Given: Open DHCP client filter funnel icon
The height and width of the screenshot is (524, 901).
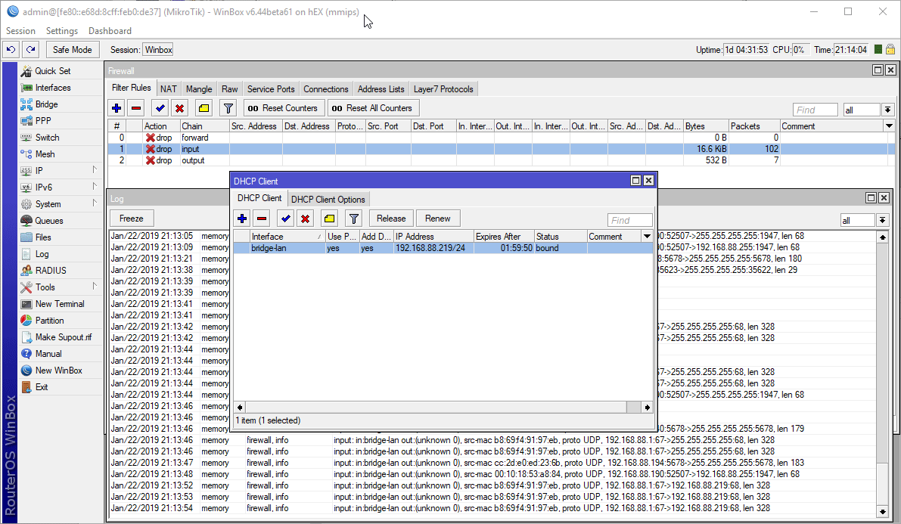Looking at the screenshot, I should pyautogui.click(x=353, y=219).
